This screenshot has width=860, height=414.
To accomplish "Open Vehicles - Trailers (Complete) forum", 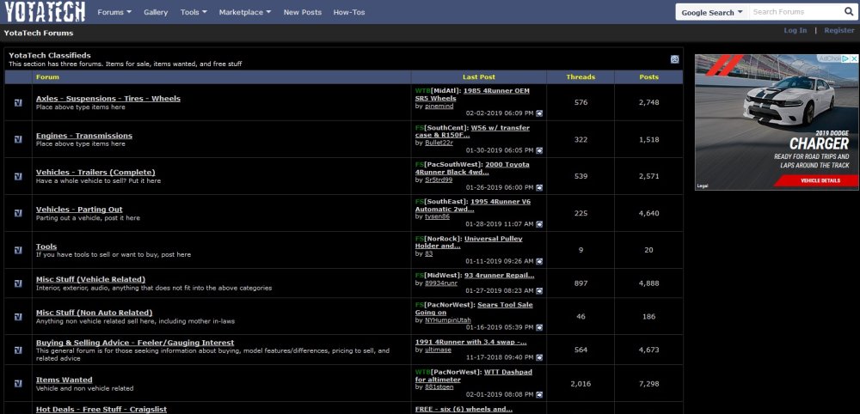I will point(95,173).
